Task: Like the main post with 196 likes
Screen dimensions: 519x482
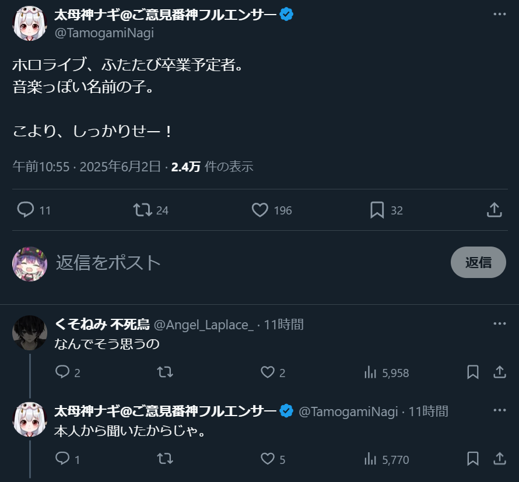Action: [260, 210]
